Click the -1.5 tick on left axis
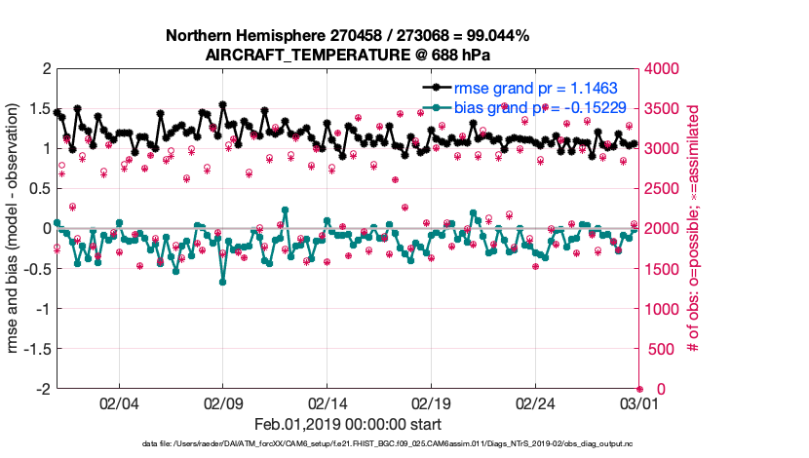The width and height of the screenshot is (809, 458). 37,349
